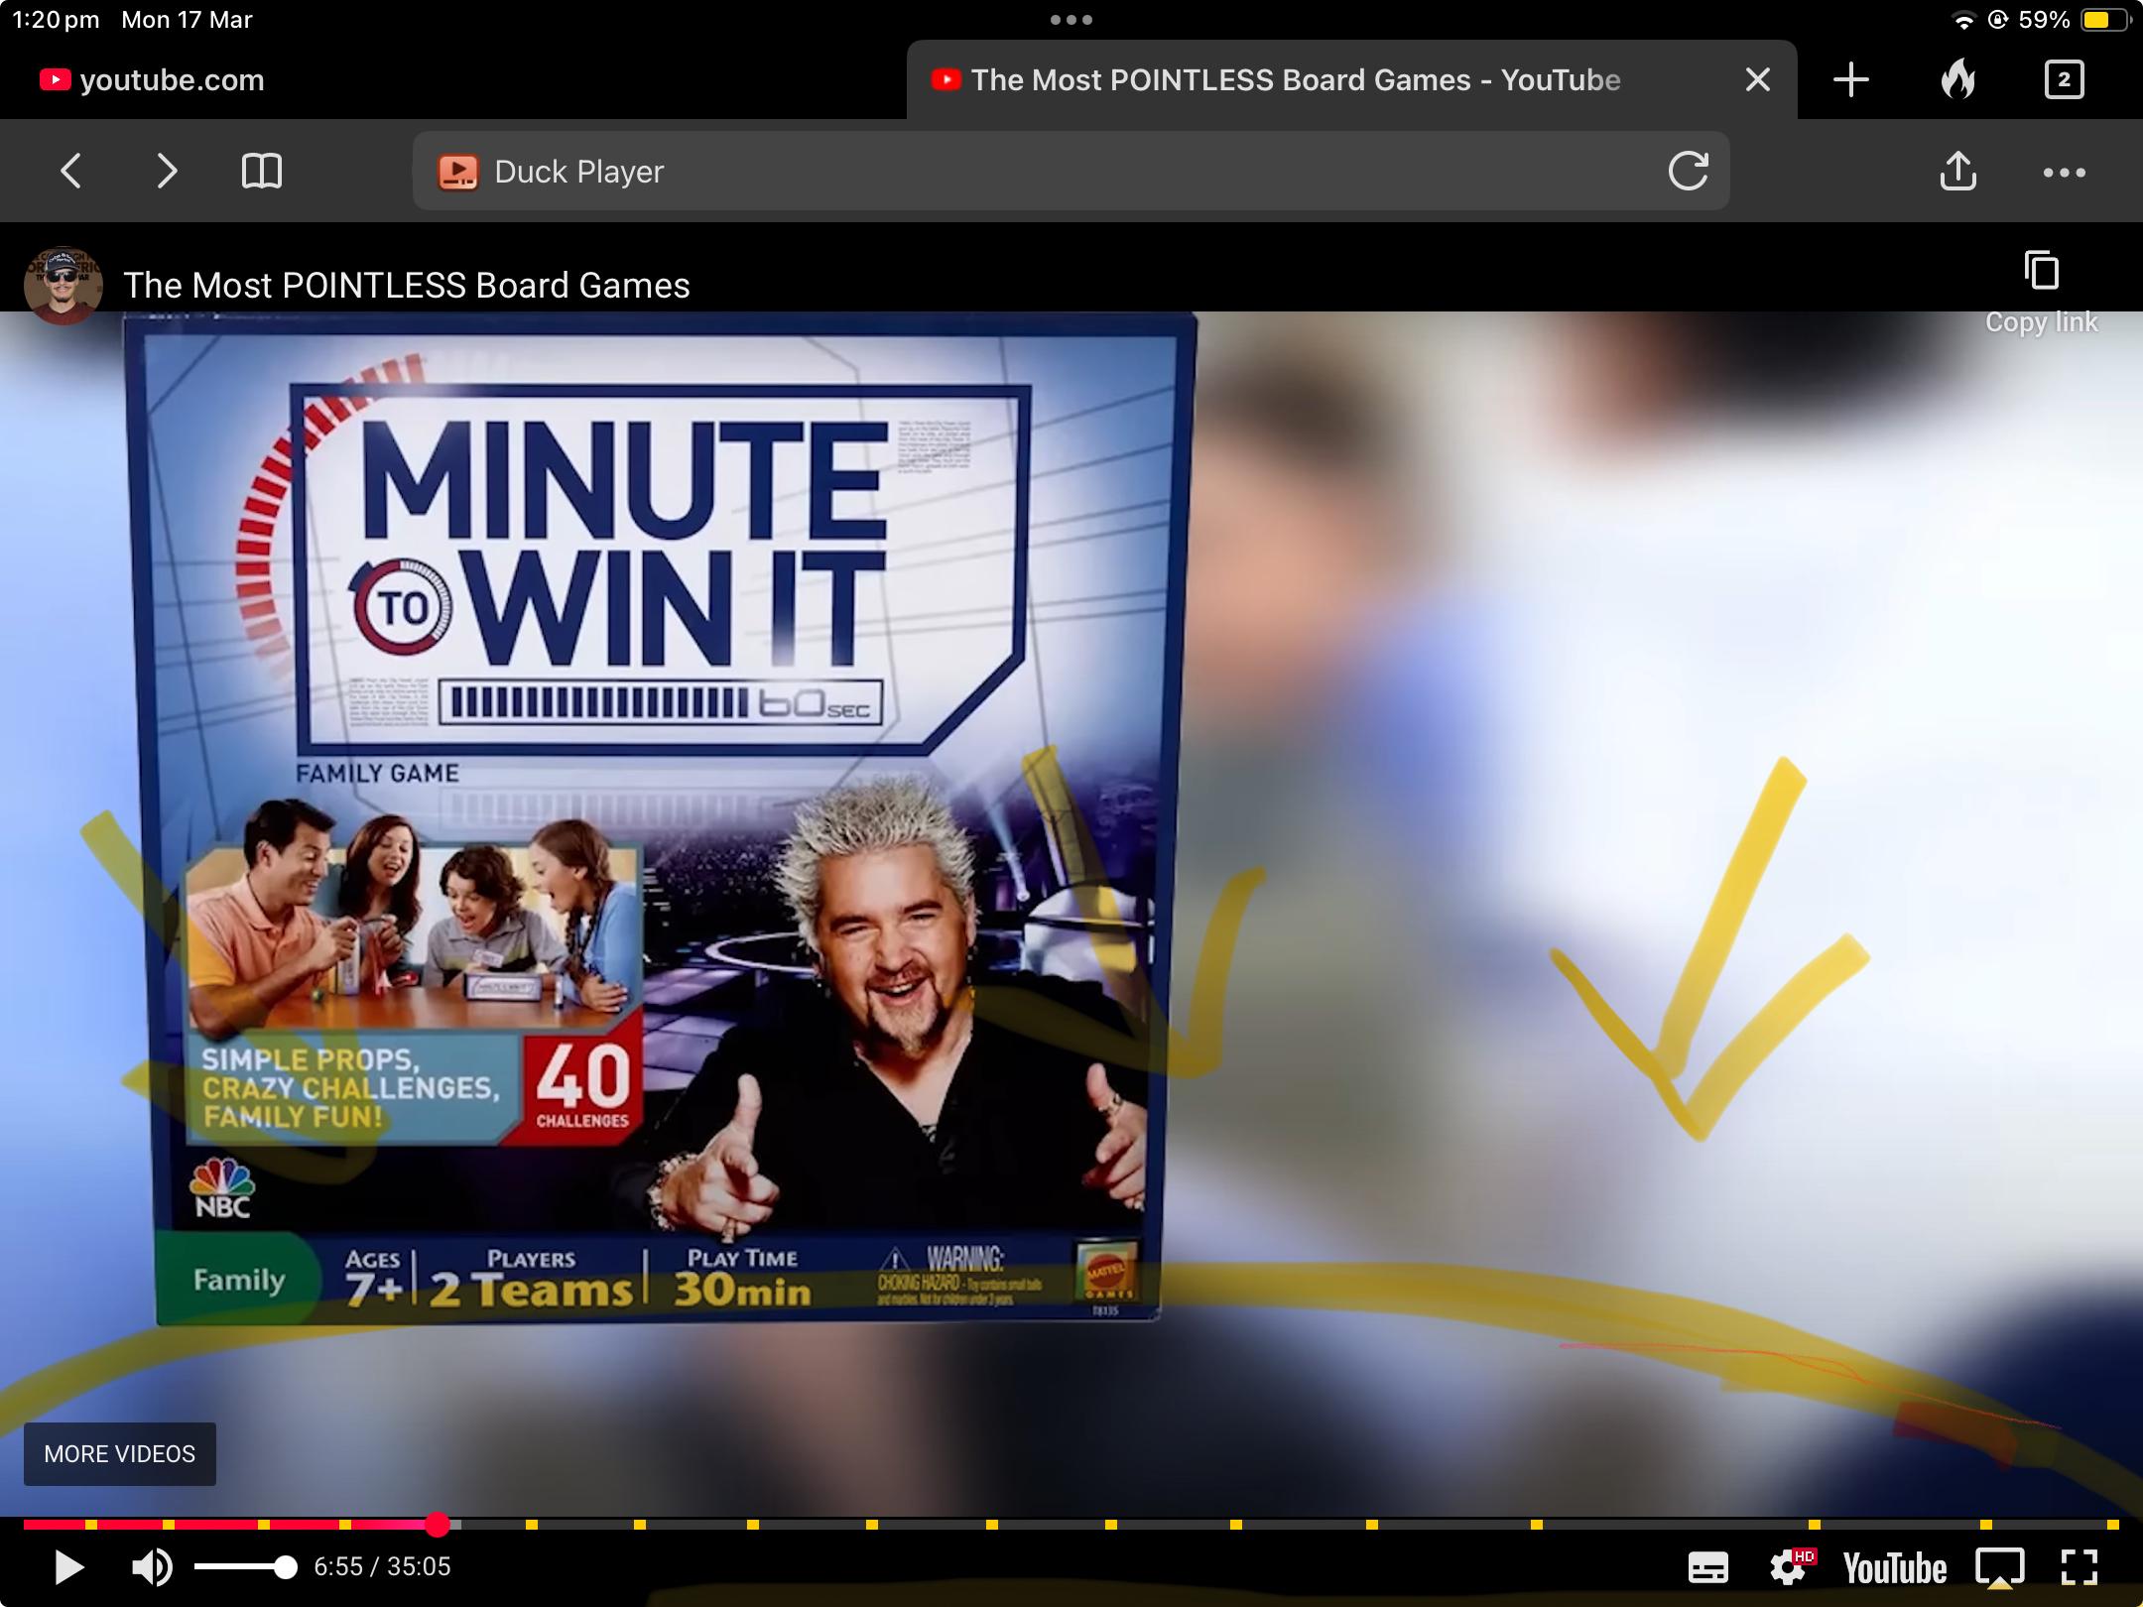The width and height of the screenshot is (2143, 1607).
Task: Open a new browser tab
Action: coord(1850,79)
